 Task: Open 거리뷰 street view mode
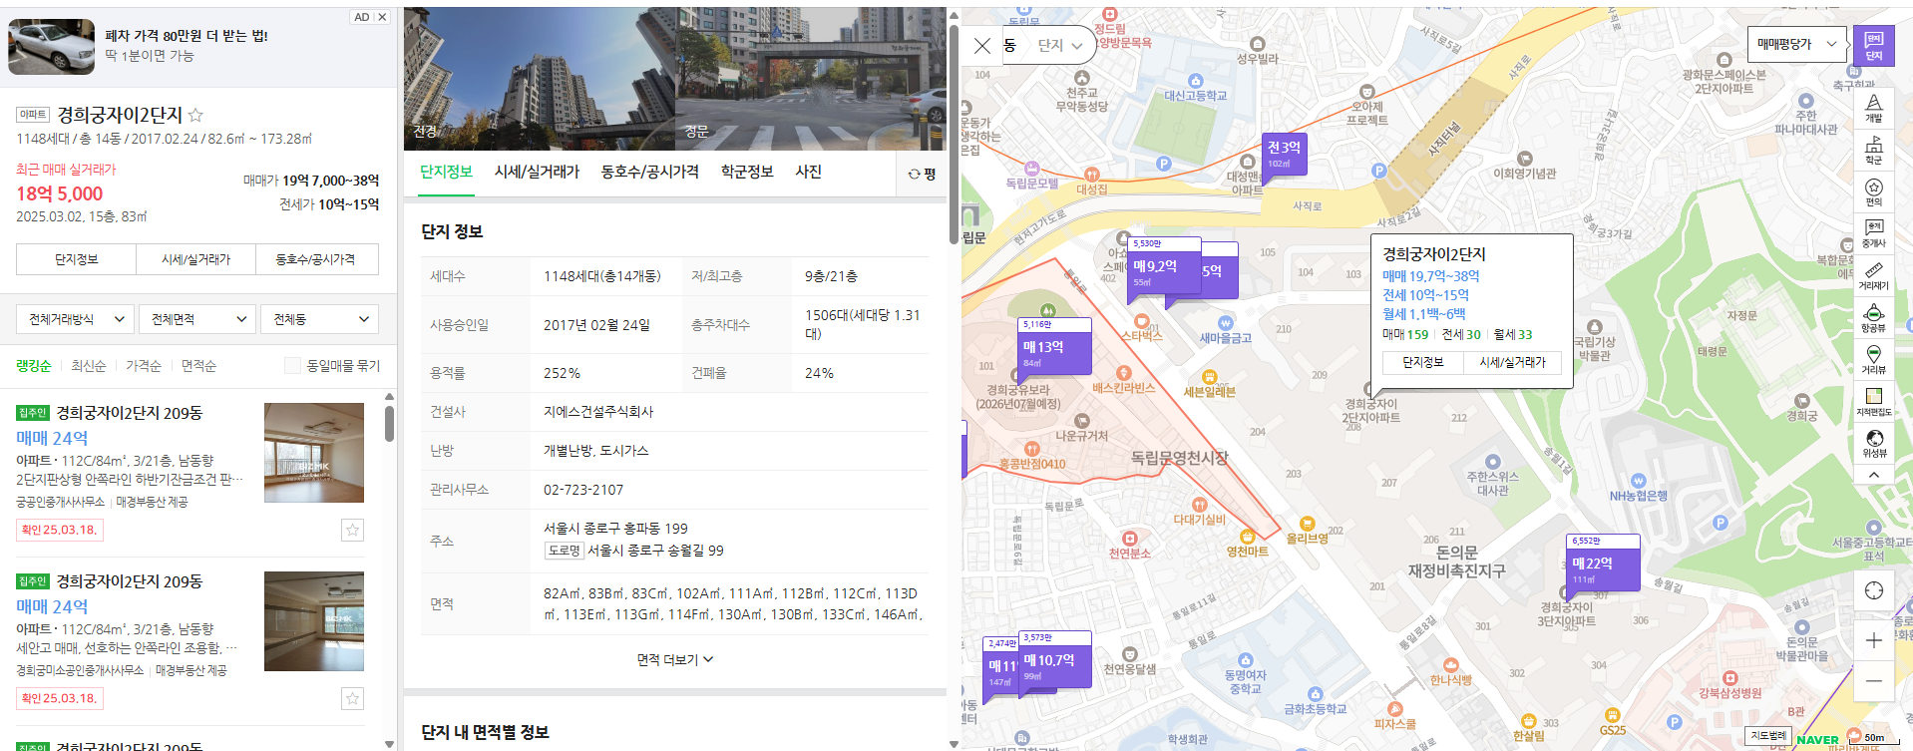click(x=1873, y=360)
